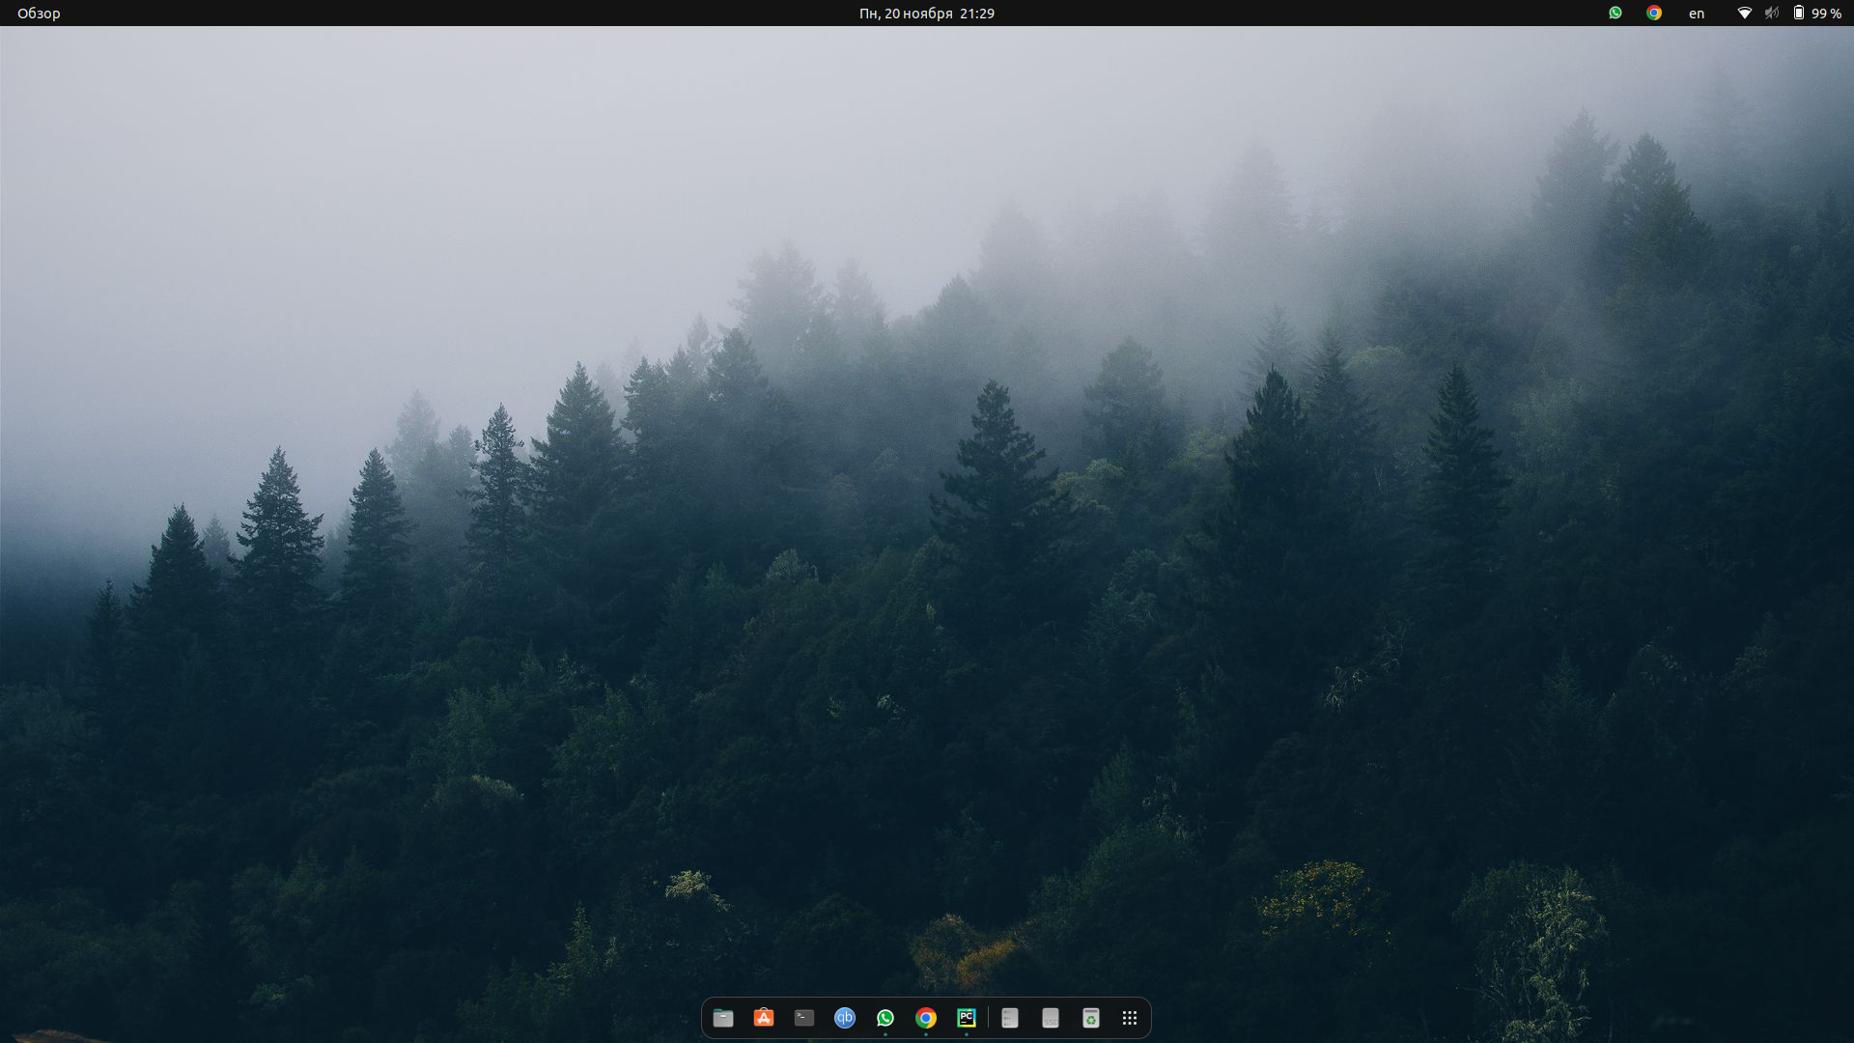Screen dimensions: 1854x1043
Task: Click the WhatsApp tray icon in top bar
Action: (1615, 14)
